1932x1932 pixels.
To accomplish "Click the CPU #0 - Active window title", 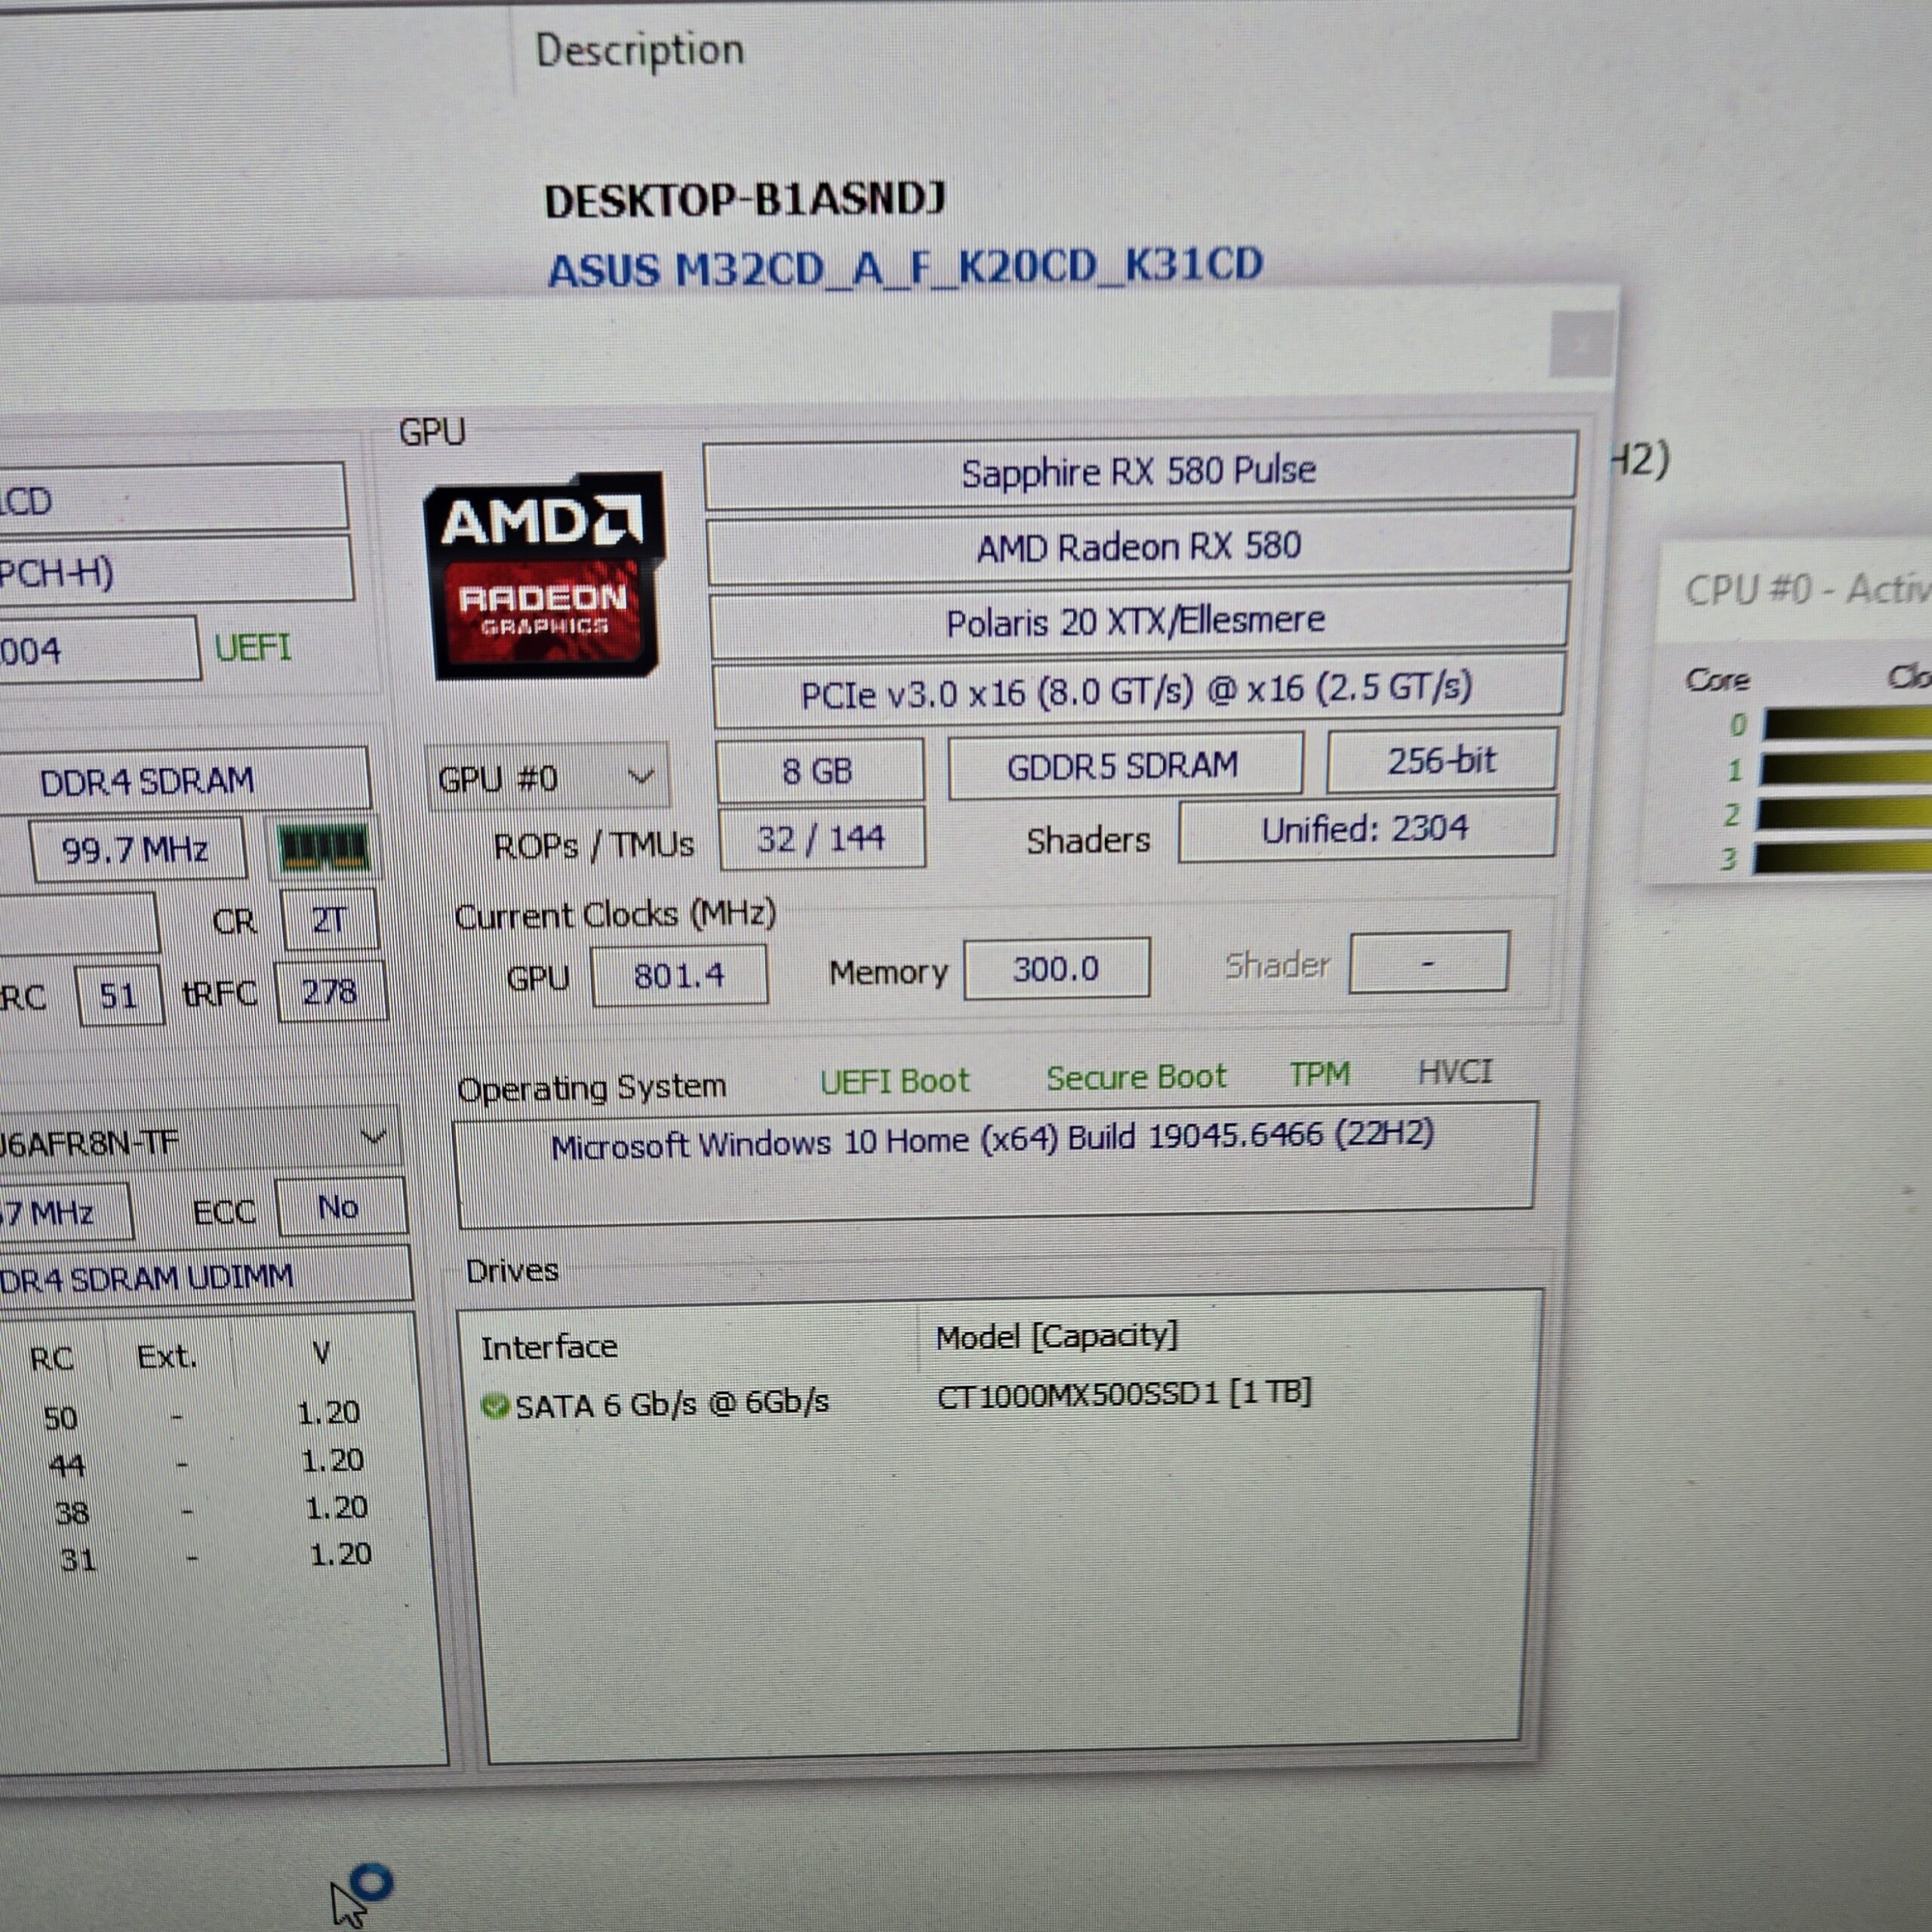I will point(1808,589).
